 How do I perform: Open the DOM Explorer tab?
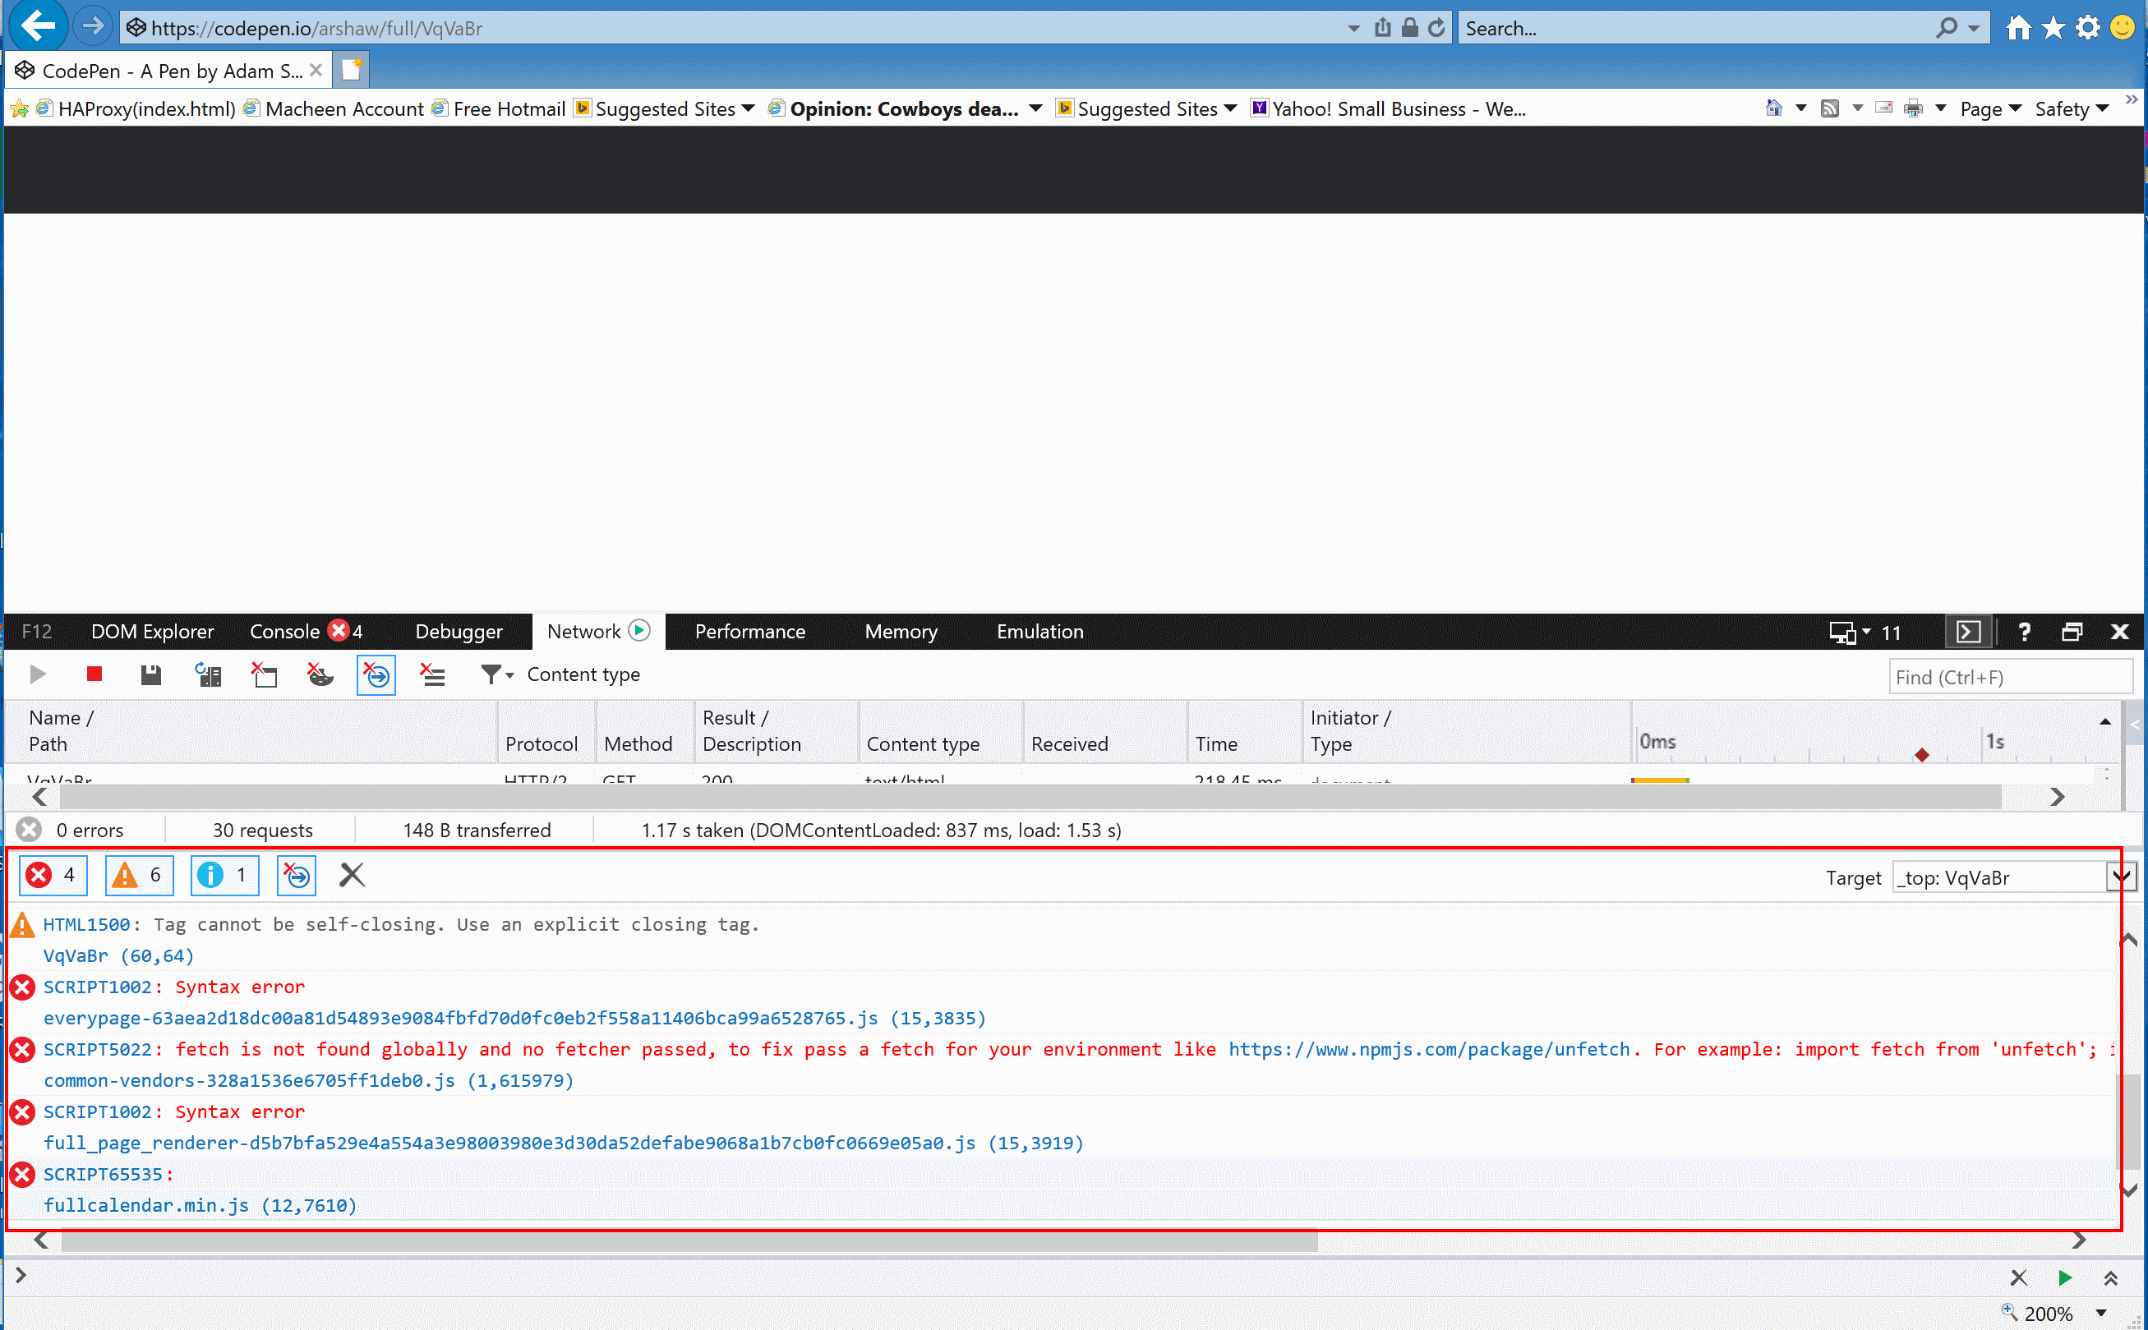coord(152,632)
